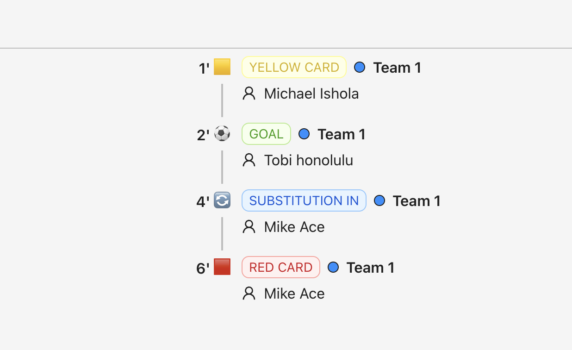572x350 pixels.
Task: Click the person icon beside Michael Ishola
Action: coord(249,94)
